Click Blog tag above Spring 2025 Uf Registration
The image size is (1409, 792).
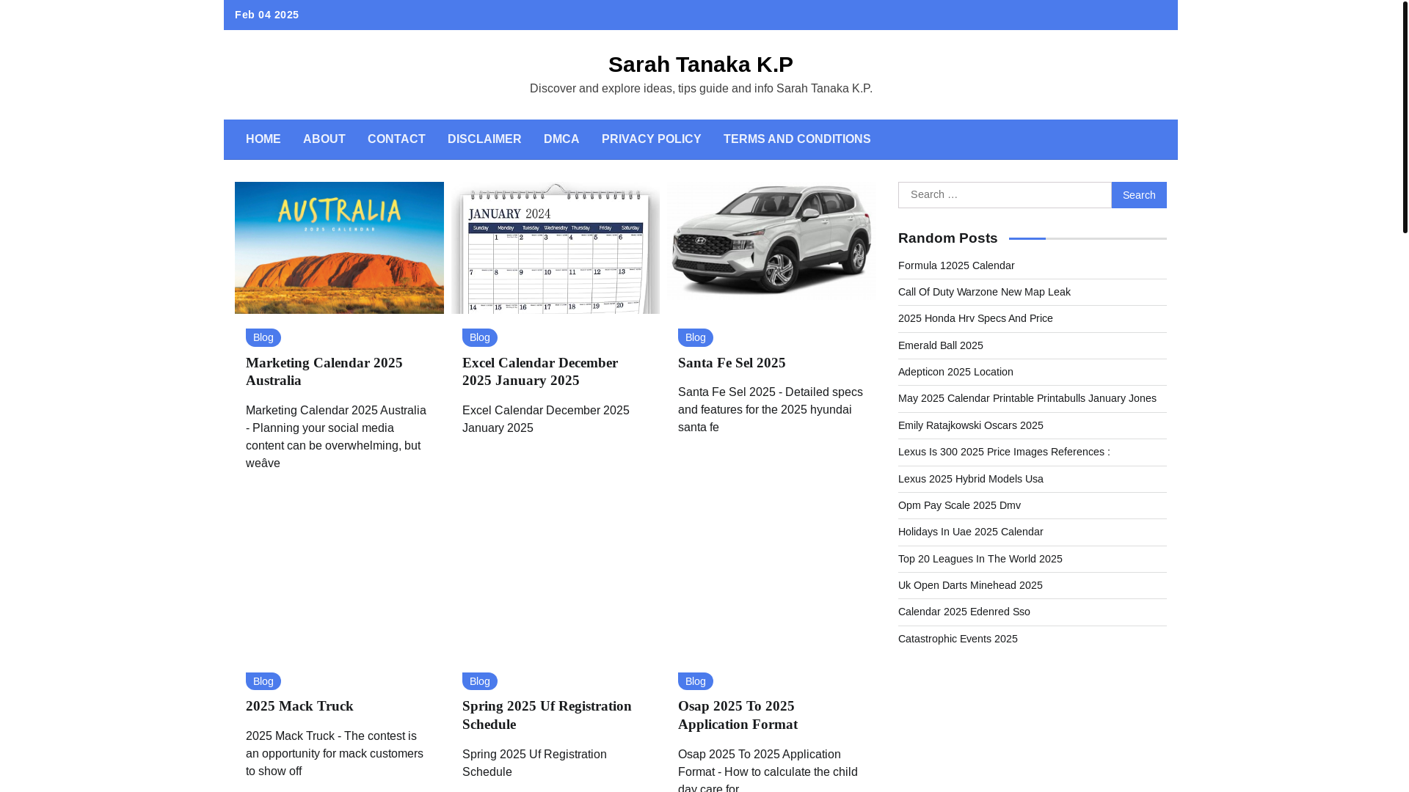coord(480,681)
